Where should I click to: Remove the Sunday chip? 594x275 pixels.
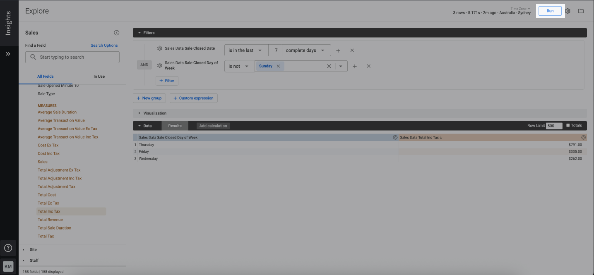click(x=278, y=66)
